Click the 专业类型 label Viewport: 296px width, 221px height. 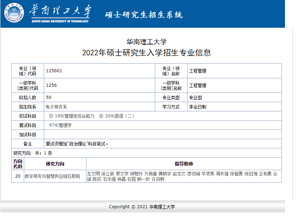171,98
